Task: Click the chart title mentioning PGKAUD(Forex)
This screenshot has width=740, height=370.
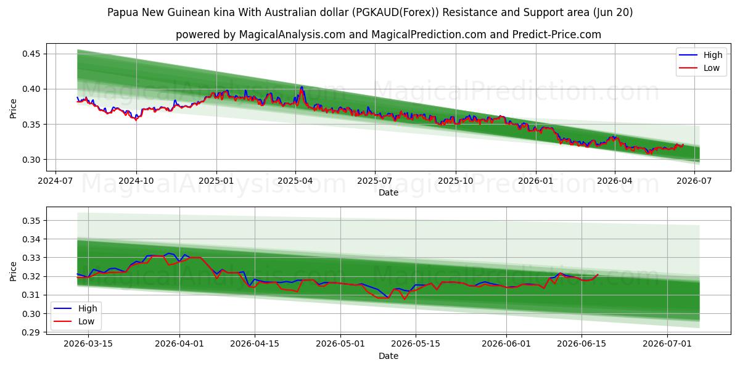Action: click(370, 12)
